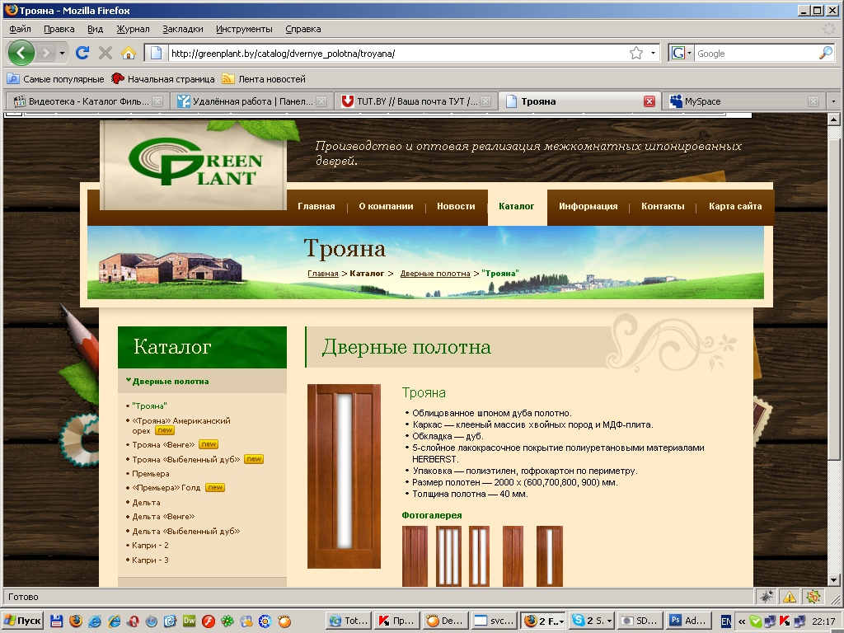The height and width of the screenshot is (633, 844).
Task: Click the Главная breadcrumb link
Action: tap(323, 274)
